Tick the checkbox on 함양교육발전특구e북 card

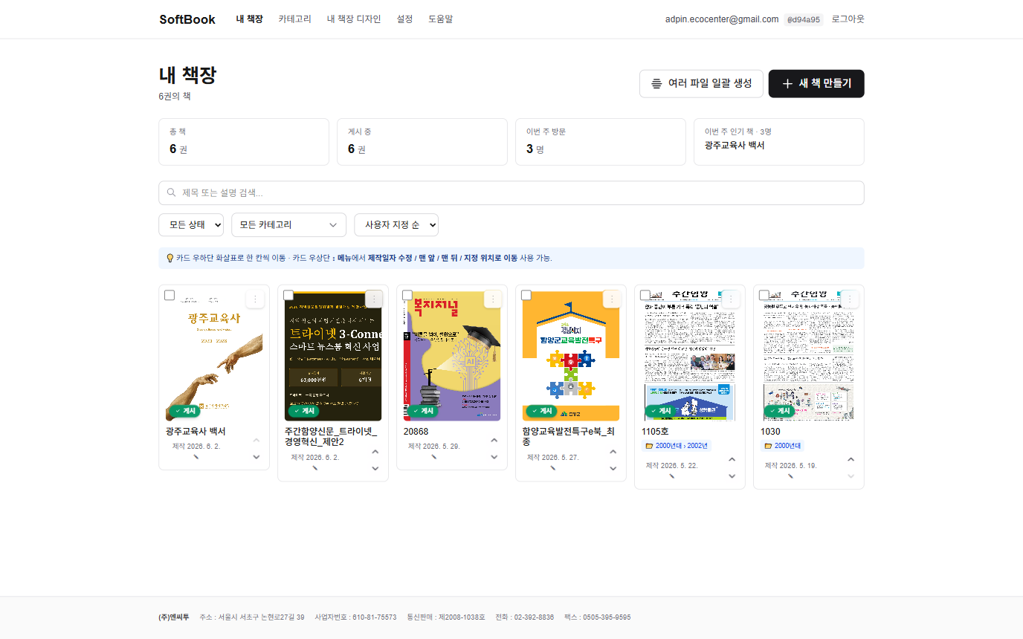pos(526,295)
